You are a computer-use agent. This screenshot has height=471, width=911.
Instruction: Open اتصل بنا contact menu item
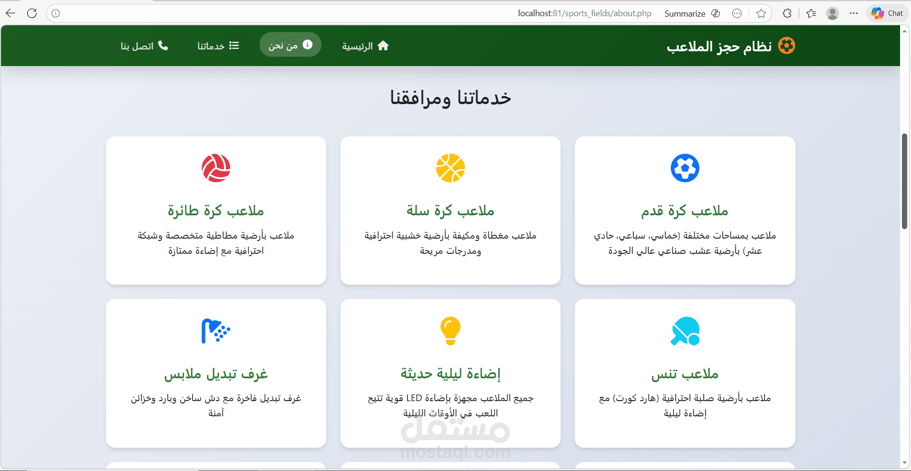coord(145,46)
